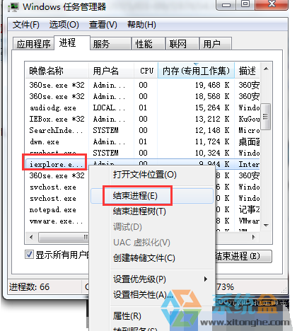
Task: Expand 设置优先级(P) submenu arrow
Action: click(x=206, y=279)
